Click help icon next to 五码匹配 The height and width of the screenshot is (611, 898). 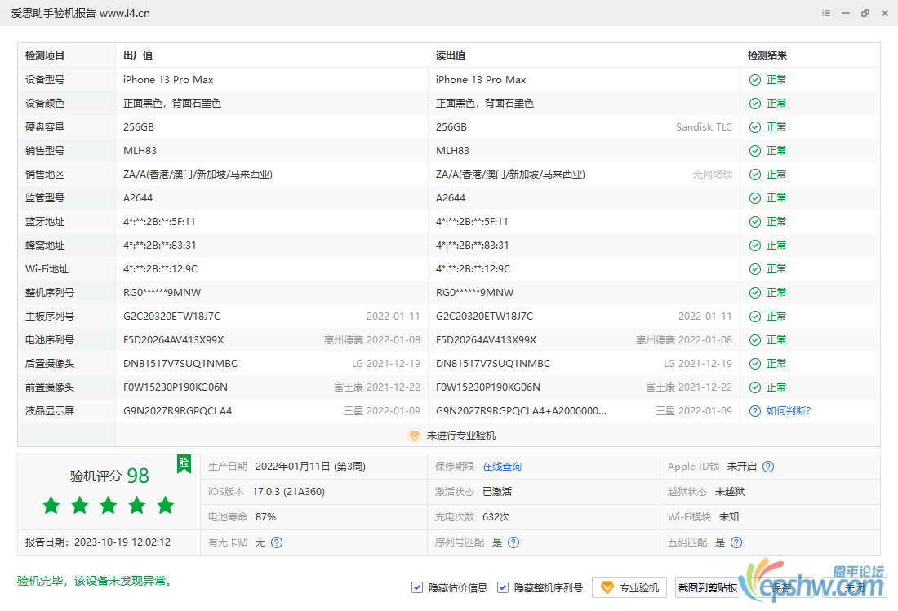[x=736, y=542]
